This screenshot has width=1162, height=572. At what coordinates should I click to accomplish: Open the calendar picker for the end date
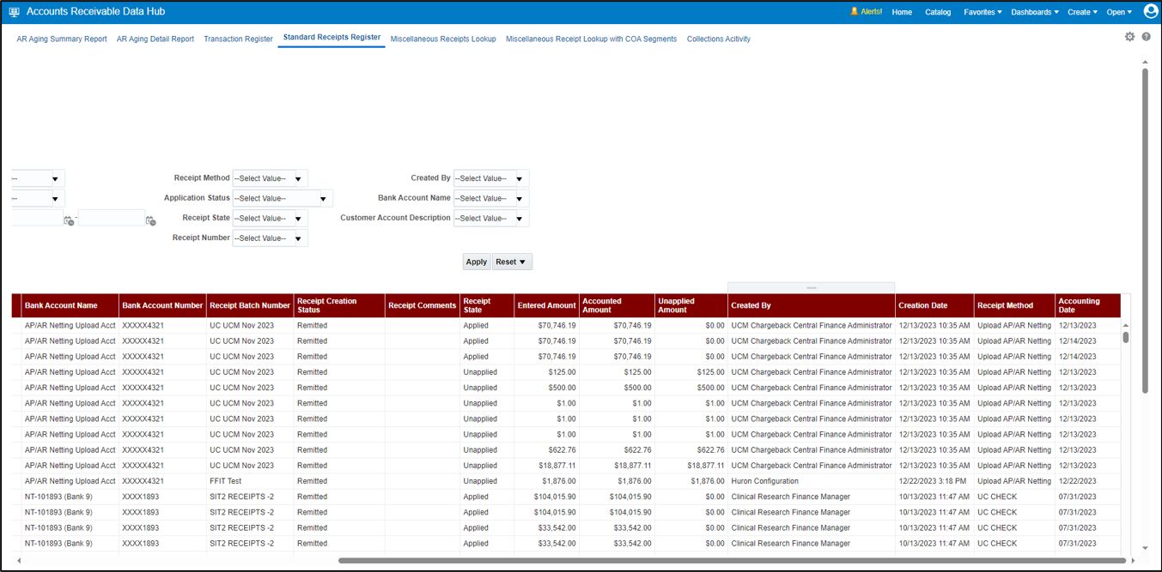click(151, 220)
